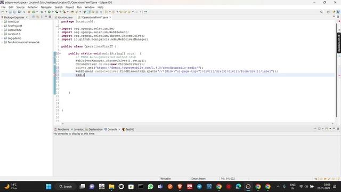Open the Open Console dropdown arrow
Viewport: 341px width, 192px height.
tap(330, 129)
